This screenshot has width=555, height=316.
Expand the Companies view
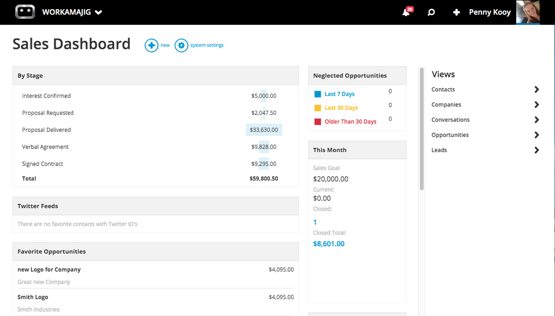click(537, 104)
